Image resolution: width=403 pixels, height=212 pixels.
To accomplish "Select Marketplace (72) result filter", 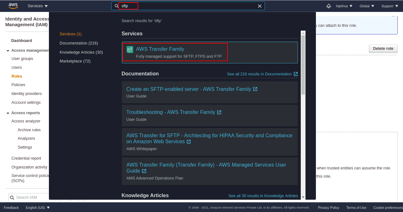I will [x=75, y=61].
